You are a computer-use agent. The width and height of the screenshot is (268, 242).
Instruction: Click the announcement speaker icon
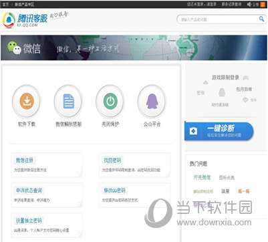249,4
